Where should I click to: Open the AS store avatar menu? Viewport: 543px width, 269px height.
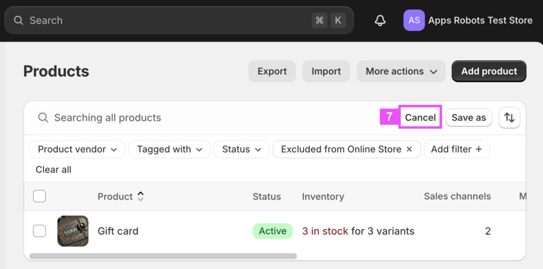pos(414,21)
